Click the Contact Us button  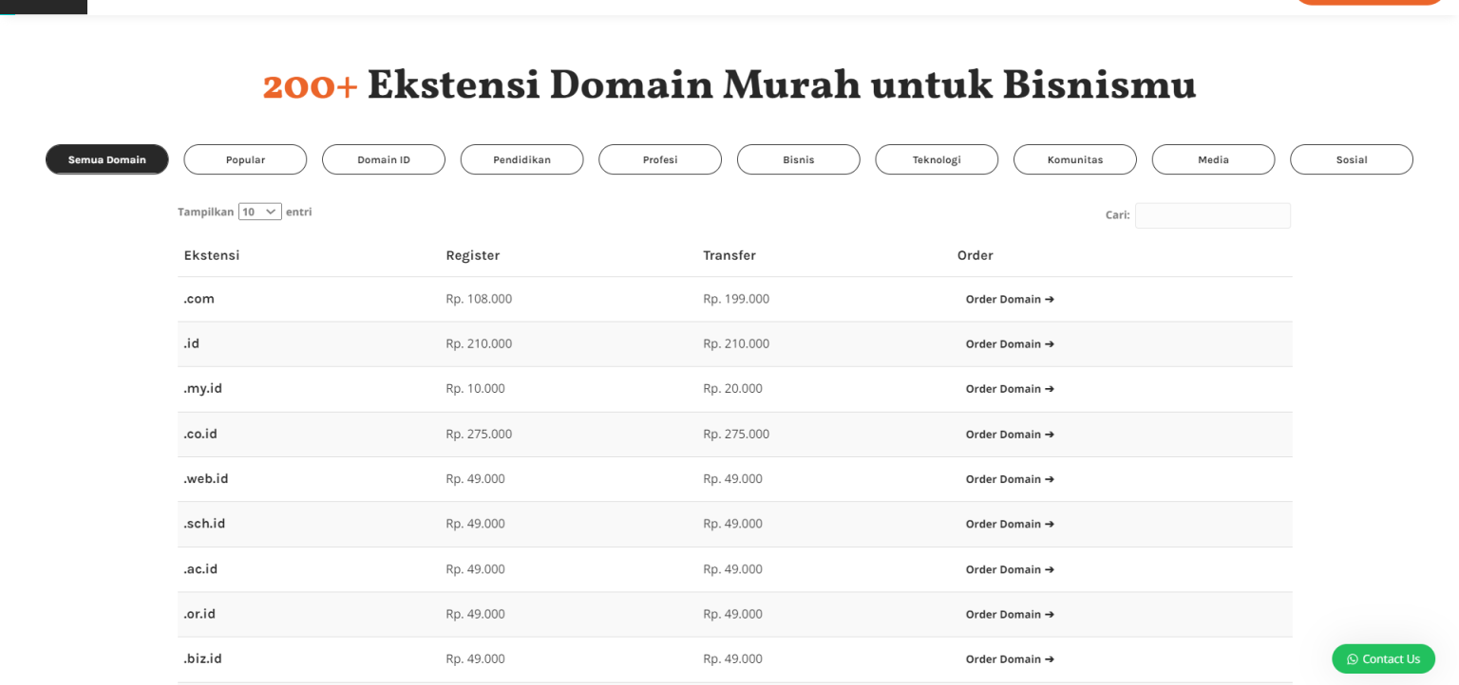(x=1383, y=658)
